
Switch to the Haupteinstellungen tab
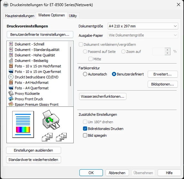click(20, 16)
